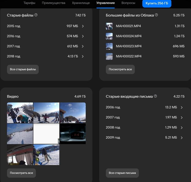
Task: Click help icon next to Старые входящие письма
Action: (156, 96)
